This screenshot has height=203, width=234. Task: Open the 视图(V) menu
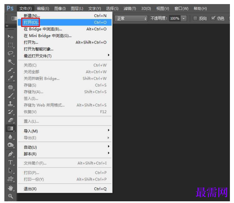(163, 9)
